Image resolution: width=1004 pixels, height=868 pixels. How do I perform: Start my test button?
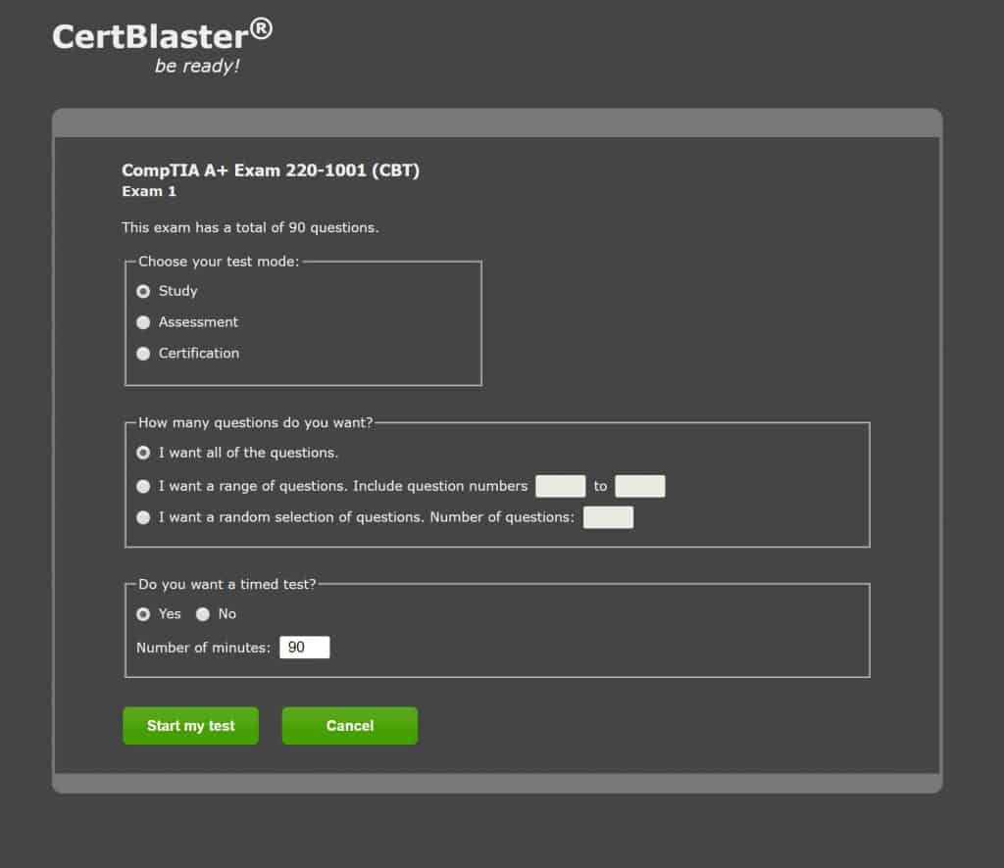191,725
